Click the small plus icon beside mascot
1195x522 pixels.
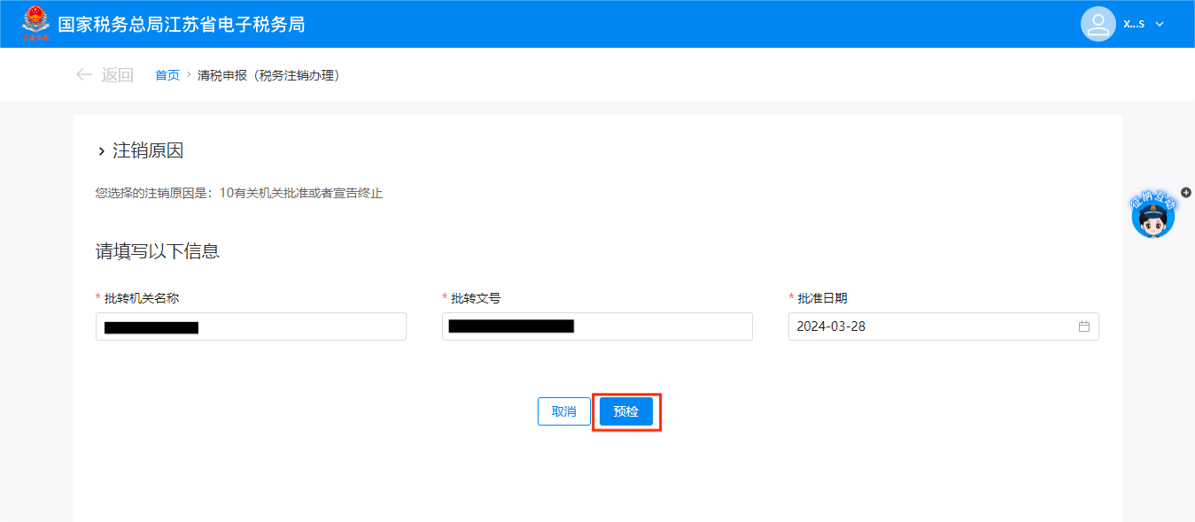click(x=1186, y=192)
